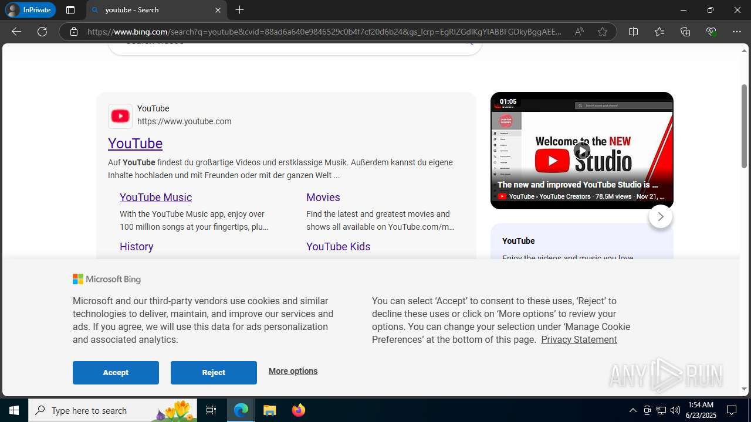Click the search magnifier in Bing box
This screenshot has height=422, width=751.
(469, 44)
